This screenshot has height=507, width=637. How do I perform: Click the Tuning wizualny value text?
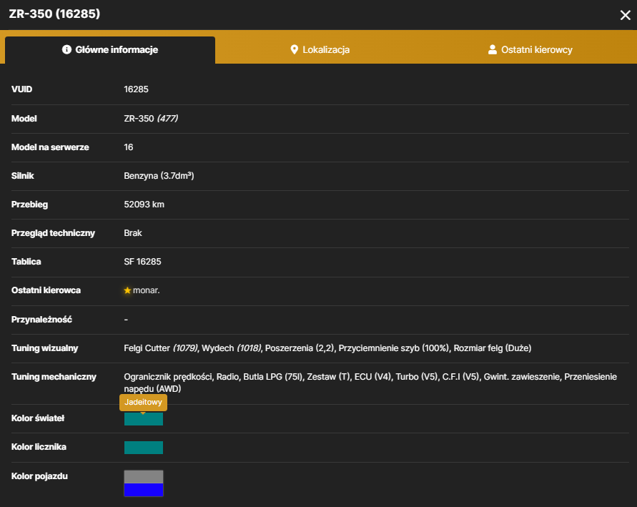tap(327, 348)
